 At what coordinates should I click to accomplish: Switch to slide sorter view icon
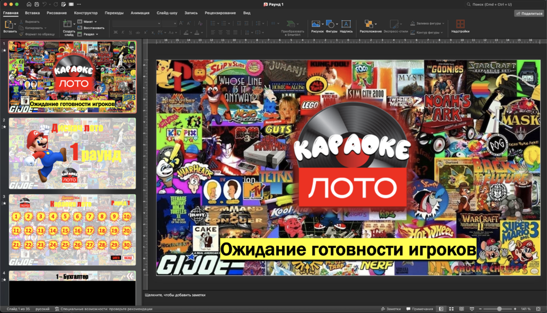tap(451, 309)
